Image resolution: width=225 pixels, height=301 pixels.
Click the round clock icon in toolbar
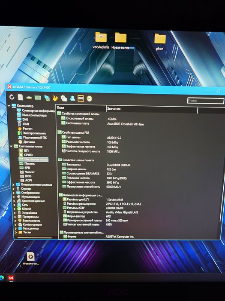tap(89, 98)
